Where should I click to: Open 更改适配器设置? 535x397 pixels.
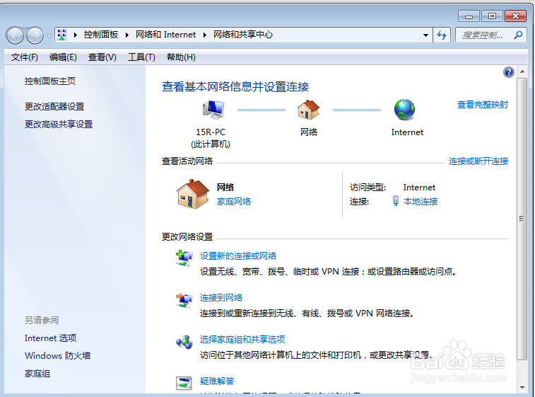click(x=54, y=107)
